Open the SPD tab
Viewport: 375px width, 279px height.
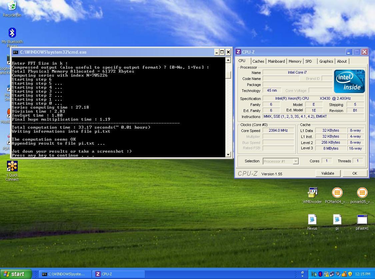309,61
